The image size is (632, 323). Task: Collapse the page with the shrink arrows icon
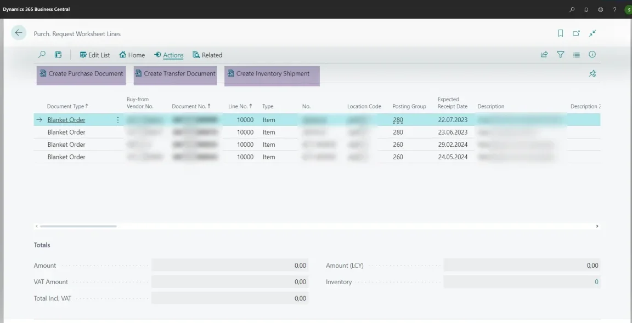[592, 33]
